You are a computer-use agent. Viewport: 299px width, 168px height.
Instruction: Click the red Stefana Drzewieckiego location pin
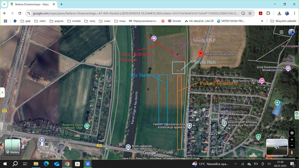[x=200, y=54]
